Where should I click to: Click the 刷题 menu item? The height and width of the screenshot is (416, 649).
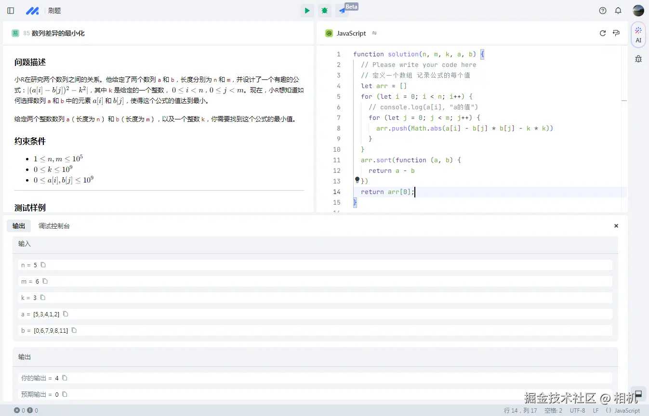(x=54, y=10)
